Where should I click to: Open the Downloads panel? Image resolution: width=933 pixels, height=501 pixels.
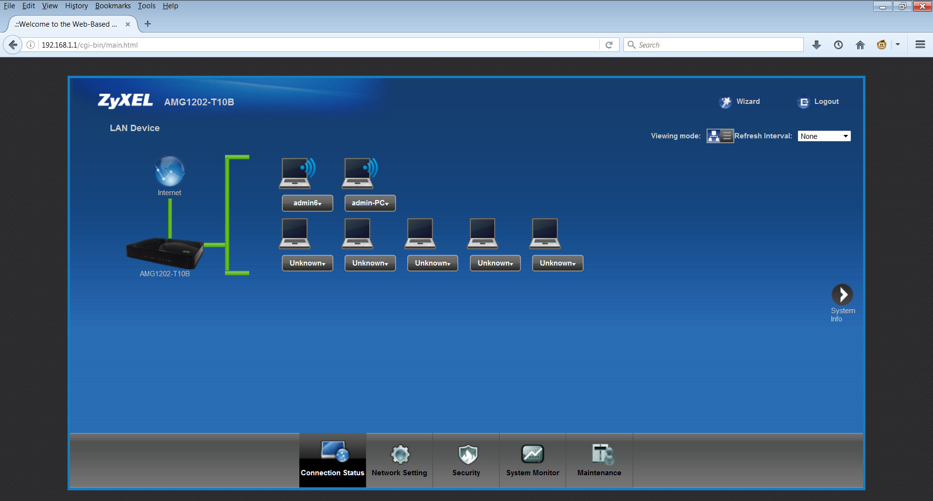coord(817,45)
